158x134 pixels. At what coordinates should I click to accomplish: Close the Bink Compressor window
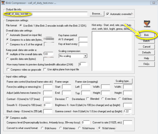coord(154,3)
